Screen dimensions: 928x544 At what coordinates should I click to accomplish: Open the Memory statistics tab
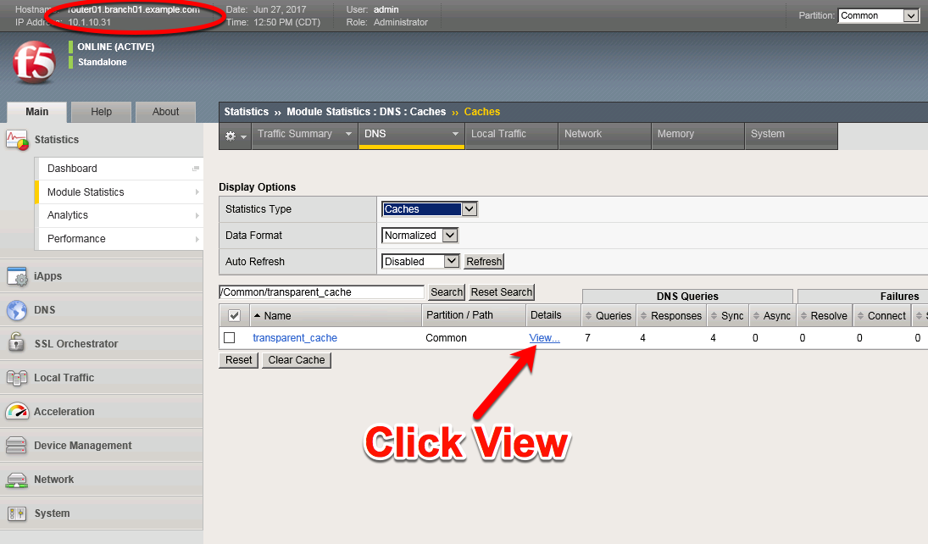coord(697,136)
